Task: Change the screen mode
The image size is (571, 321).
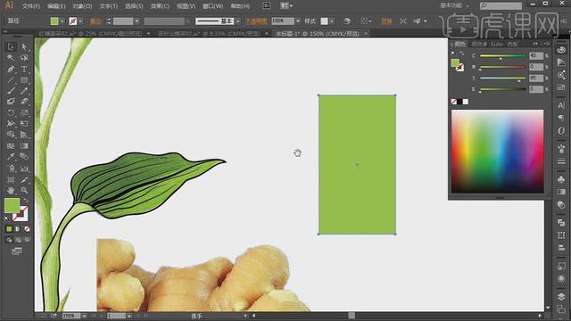Action: click(17, 251)
